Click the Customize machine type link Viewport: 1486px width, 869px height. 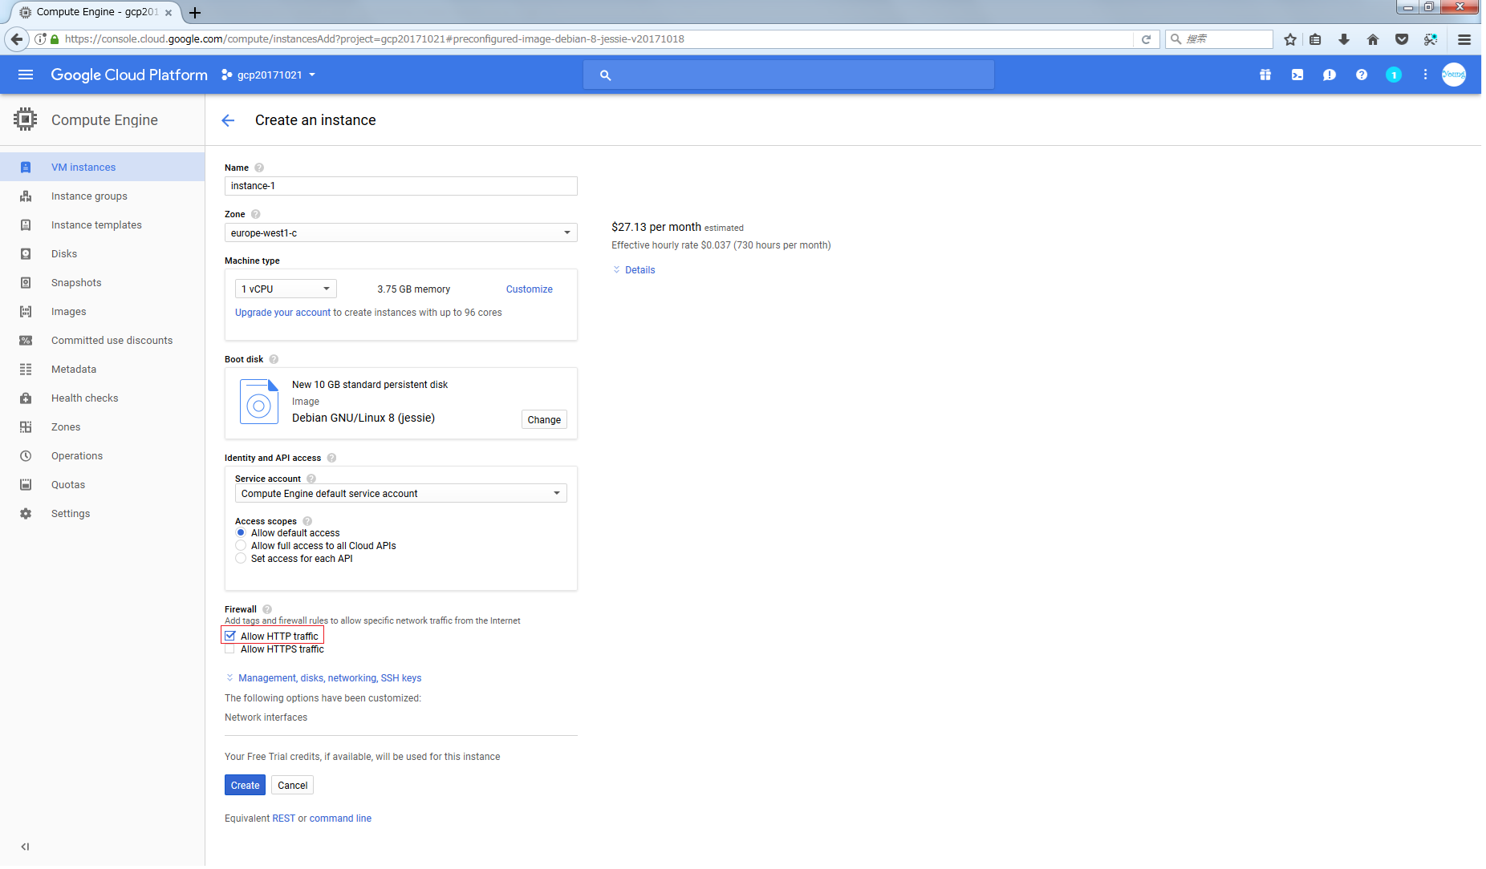pos(529,289)
